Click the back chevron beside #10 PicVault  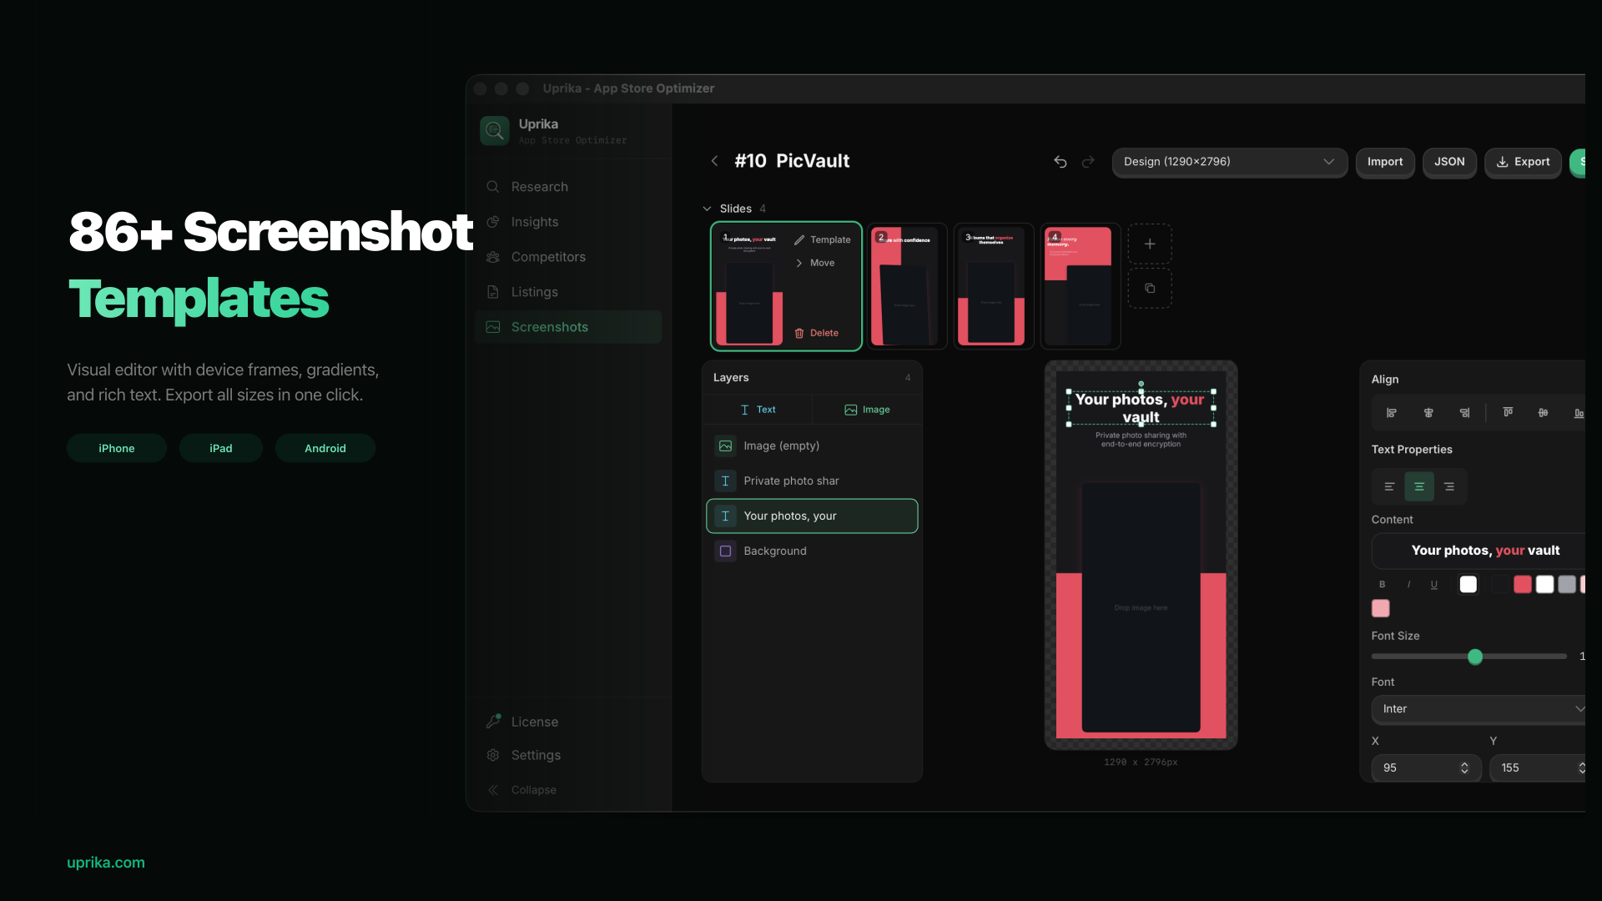coord(714,161)
